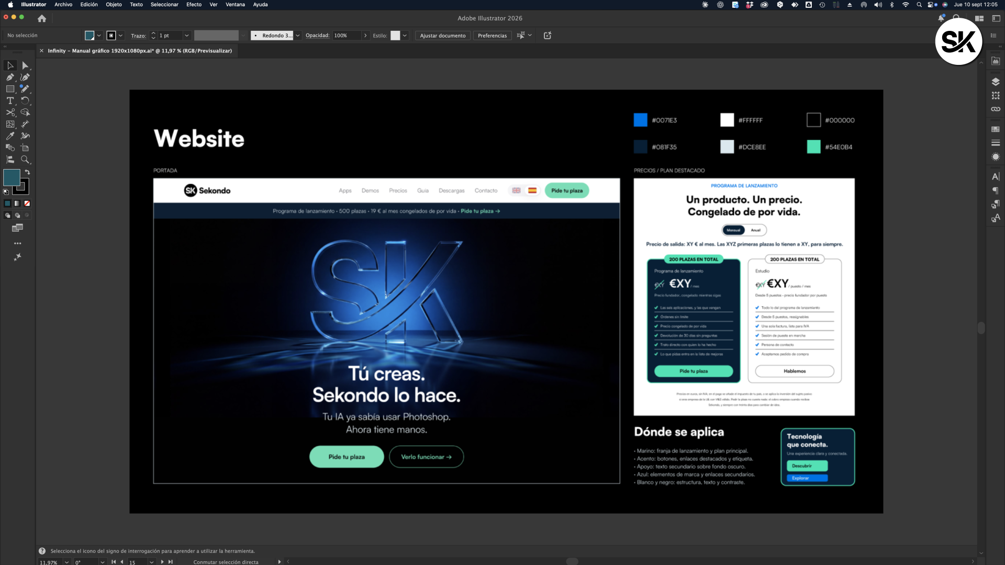The width and height of the screenshot is (1005, 565).
Task: Enable Draw Behind mode
Action: (x=17, y=215)
